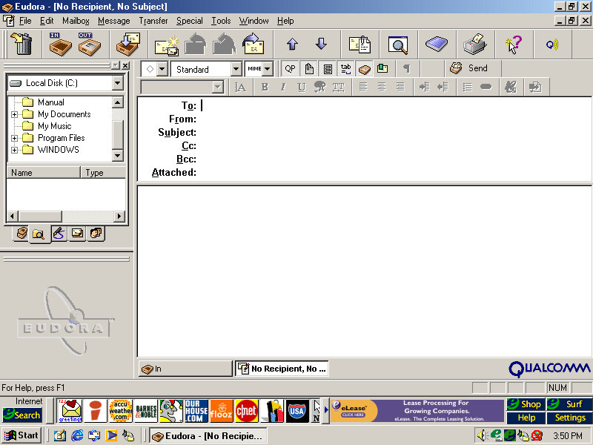Expand the Local Disk (C:) drive dropdown
This screenshot has height=445, width=593.
pos(117,83)
